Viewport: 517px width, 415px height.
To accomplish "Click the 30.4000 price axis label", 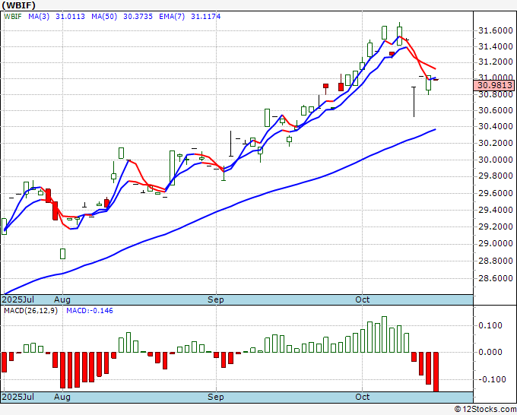I will pyautogui.click(x=496, y=127).
